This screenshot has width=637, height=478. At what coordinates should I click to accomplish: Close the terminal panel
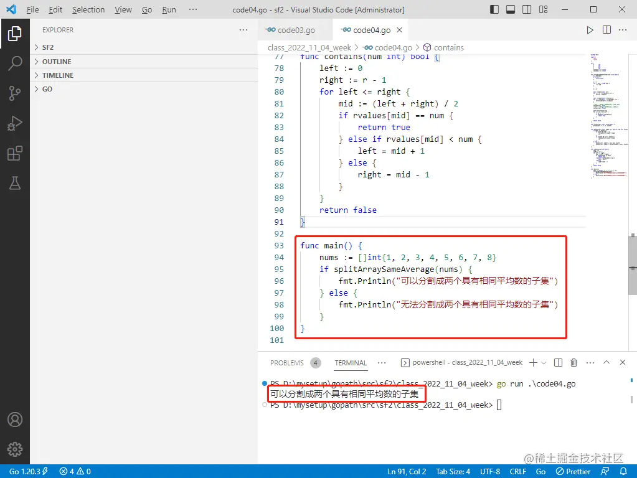[623, 362]
